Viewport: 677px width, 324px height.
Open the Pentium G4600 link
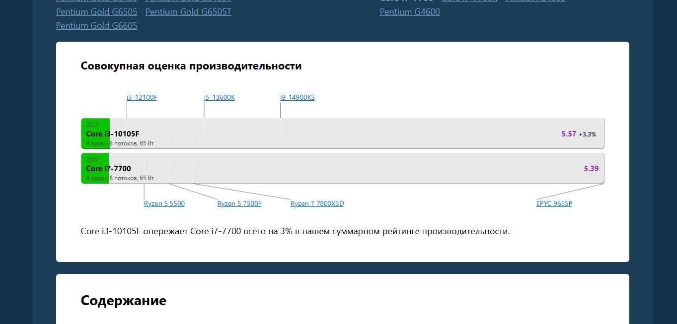410,12
